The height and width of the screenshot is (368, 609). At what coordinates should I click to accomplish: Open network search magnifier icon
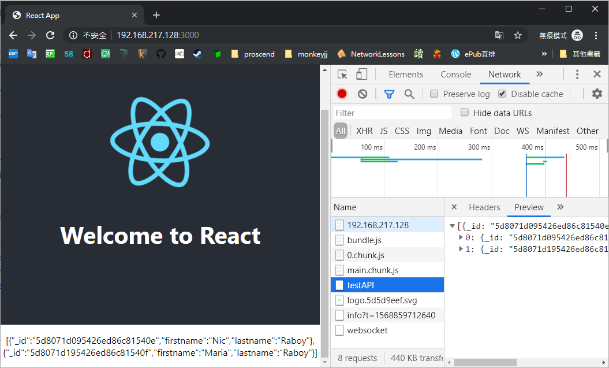[409, 94]
